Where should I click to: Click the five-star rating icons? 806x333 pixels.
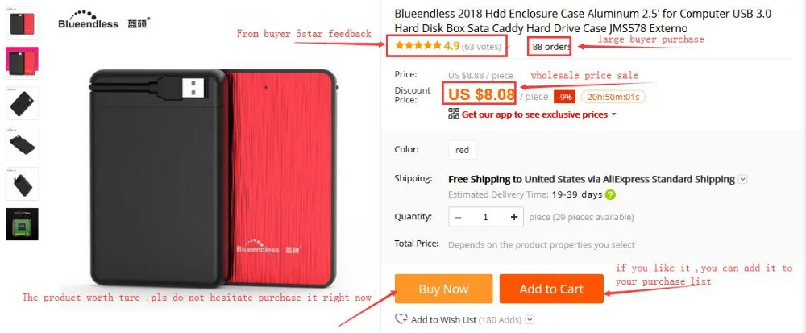coord(418,46)
